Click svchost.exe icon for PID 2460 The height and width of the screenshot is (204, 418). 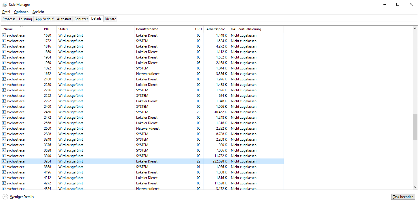(x=4, y=112)
